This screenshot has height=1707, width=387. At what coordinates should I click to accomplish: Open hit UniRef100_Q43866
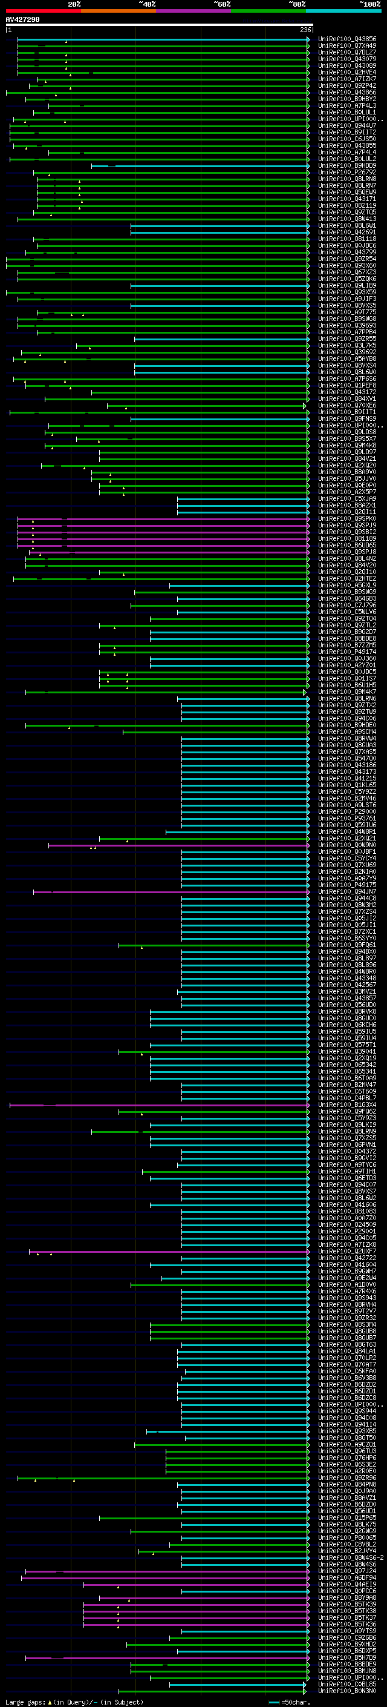pyautogui.click(x=346, y=92)
